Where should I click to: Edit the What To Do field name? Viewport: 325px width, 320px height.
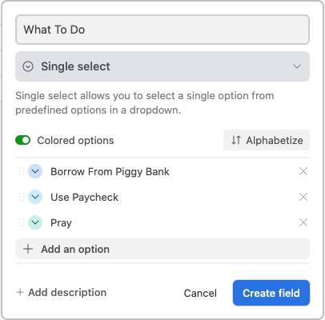tap(162, 30)
